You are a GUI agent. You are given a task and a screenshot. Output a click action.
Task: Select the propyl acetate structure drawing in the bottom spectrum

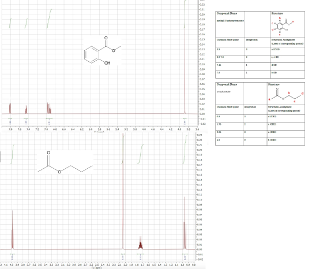point(65,162)
